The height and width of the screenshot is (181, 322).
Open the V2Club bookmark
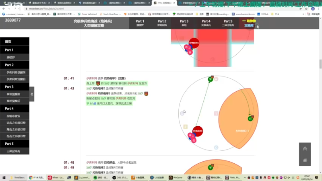coord(263,14)
